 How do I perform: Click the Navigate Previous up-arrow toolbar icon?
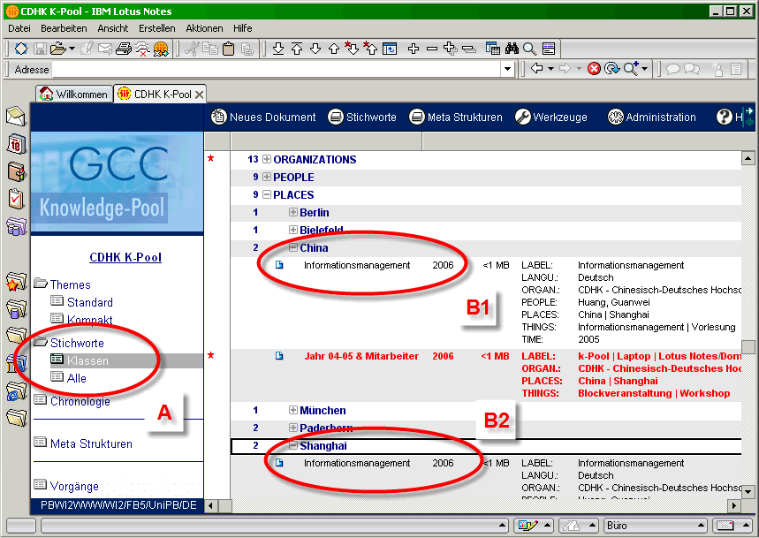[334, 49]
